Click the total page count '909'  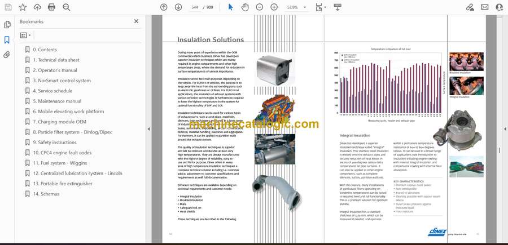pos(210,7)
